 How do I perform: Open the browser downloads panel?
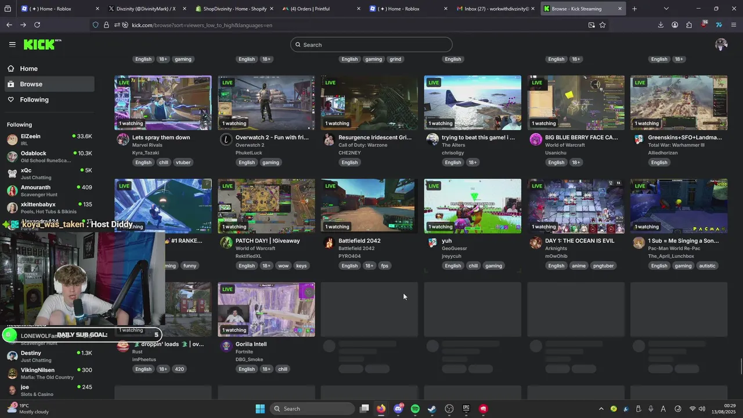click(x=661, y=25)
